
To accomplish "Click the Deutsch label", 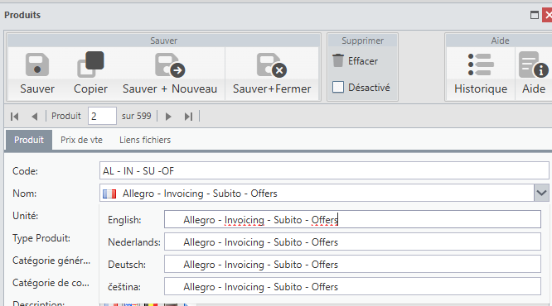I will pyautogui.click(x=127, y=265).
